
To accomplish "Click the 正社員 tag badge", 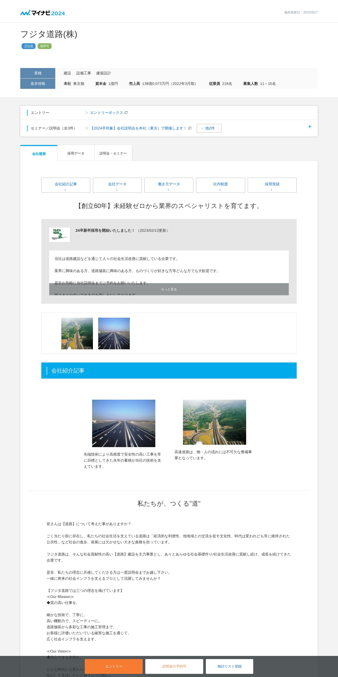I will click(x=28, y=46).
